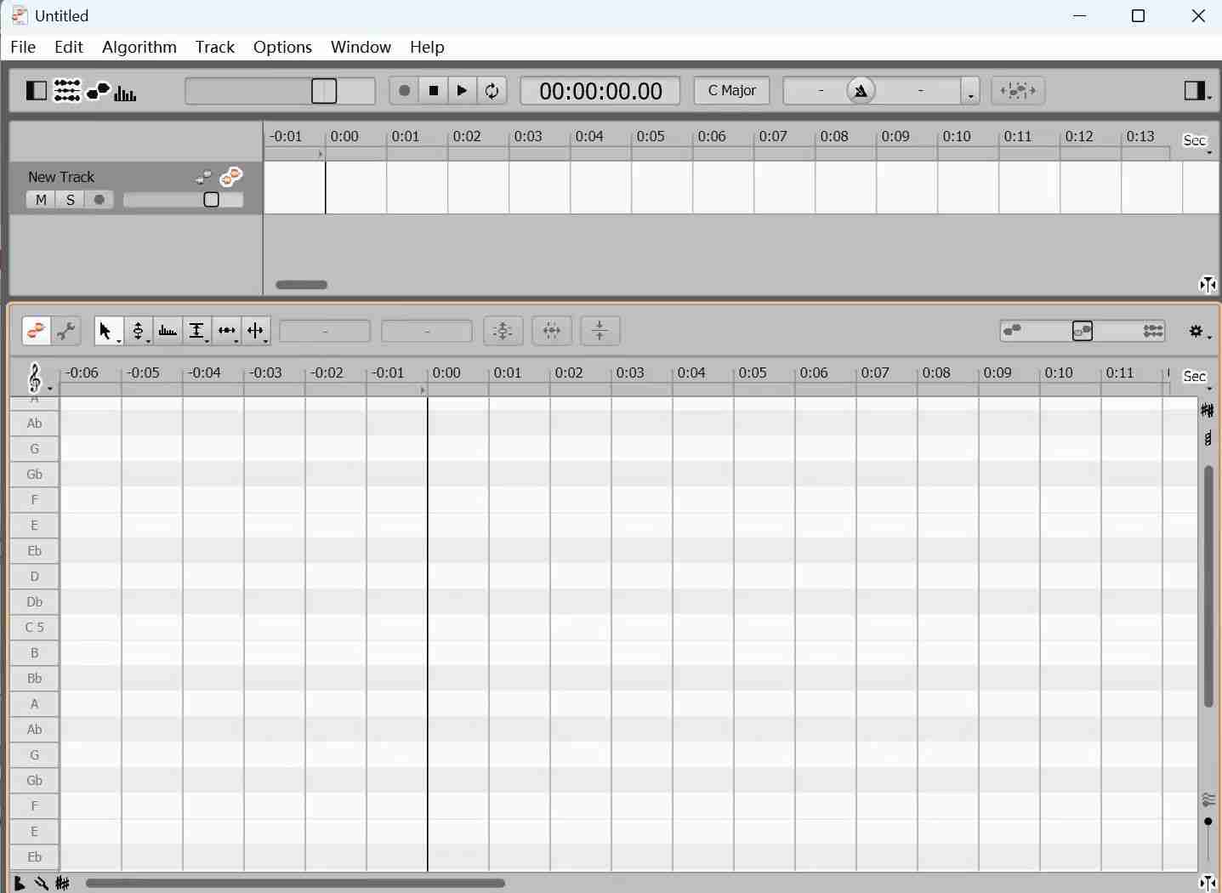Screen dimensions: 1222x893
Task: Click the New Track volume slider
Action: [x=184, y=200]
